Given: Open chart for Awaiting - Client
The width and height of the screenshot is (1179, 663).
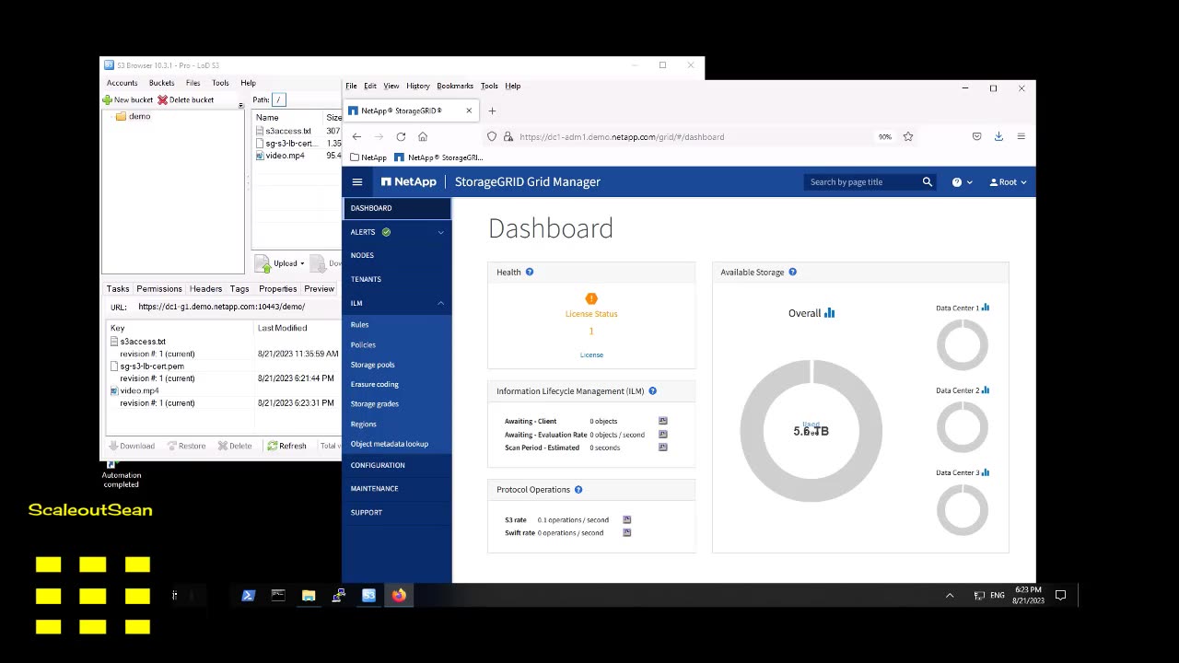Looking at the screenshot, I should click(x=662, y=421).
